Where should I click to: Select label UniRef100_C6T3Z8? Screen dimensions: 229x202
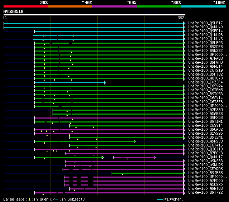(x=205, y=102)
